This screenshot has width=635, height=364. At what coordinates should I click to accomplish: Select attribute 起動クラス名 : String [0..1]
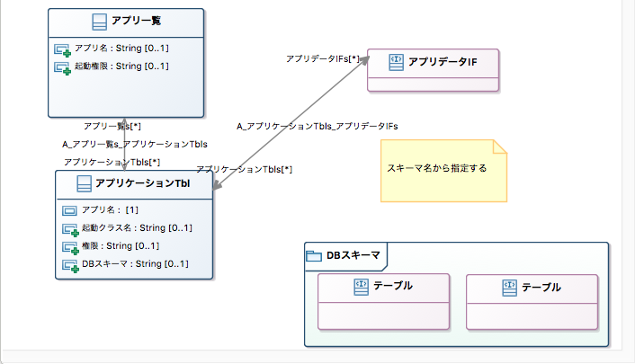click(x=137, y=228)
